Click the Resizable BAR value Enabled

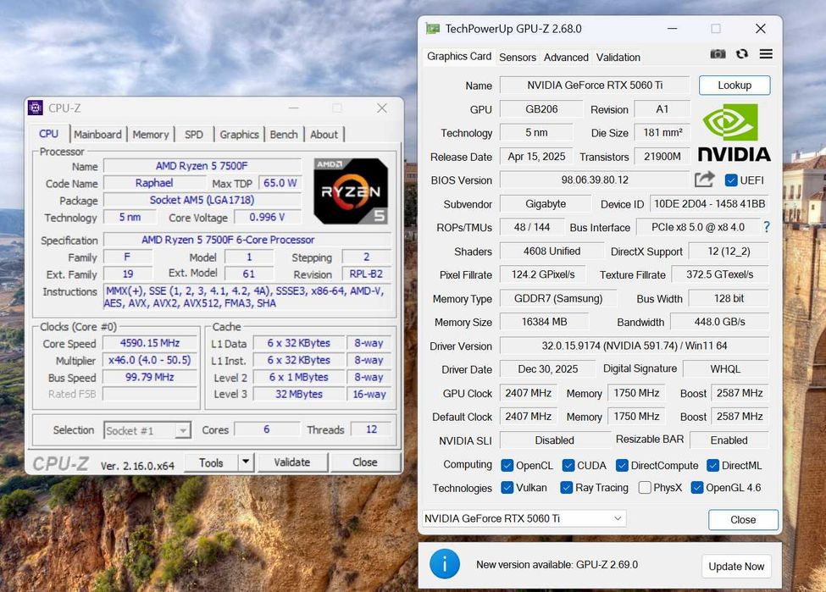click(x=729, y=440)
